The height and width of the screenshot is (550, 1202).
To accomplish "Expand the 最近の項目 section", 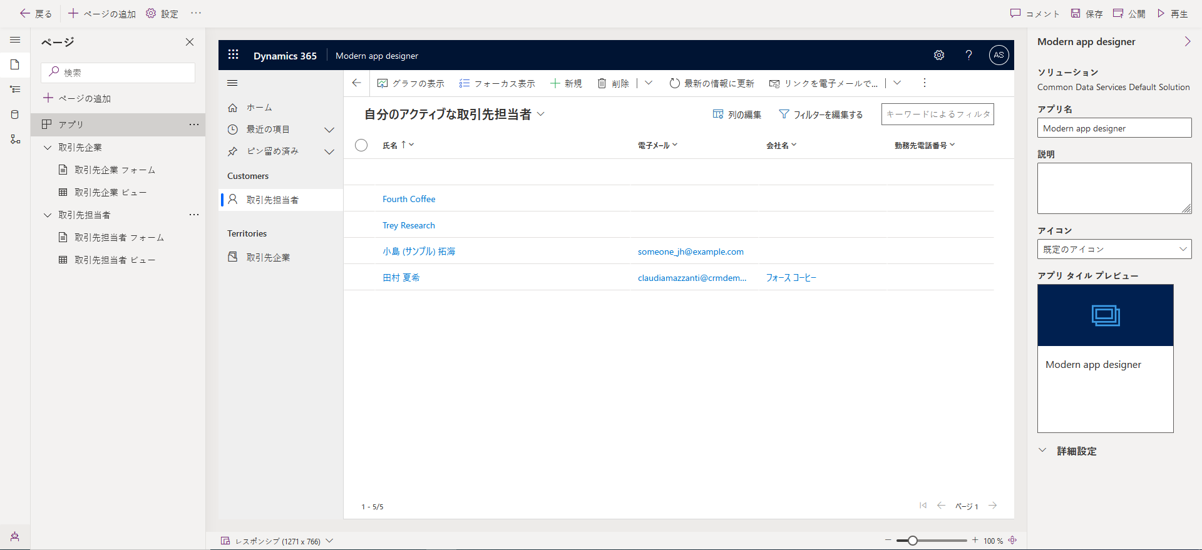I will pyautogui.click(x=329, y=130).
